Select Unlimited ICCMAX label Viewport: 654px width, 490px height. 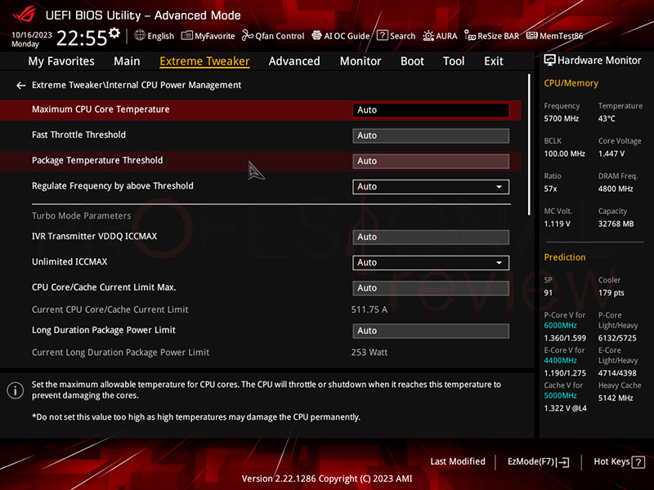(69, 261)
